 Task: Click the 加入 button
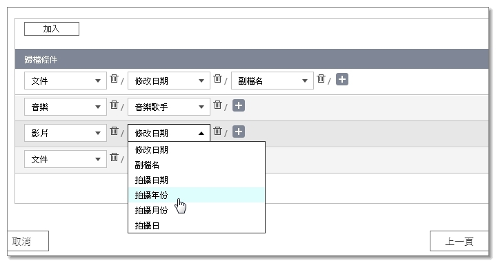click(x=52, y=29)
